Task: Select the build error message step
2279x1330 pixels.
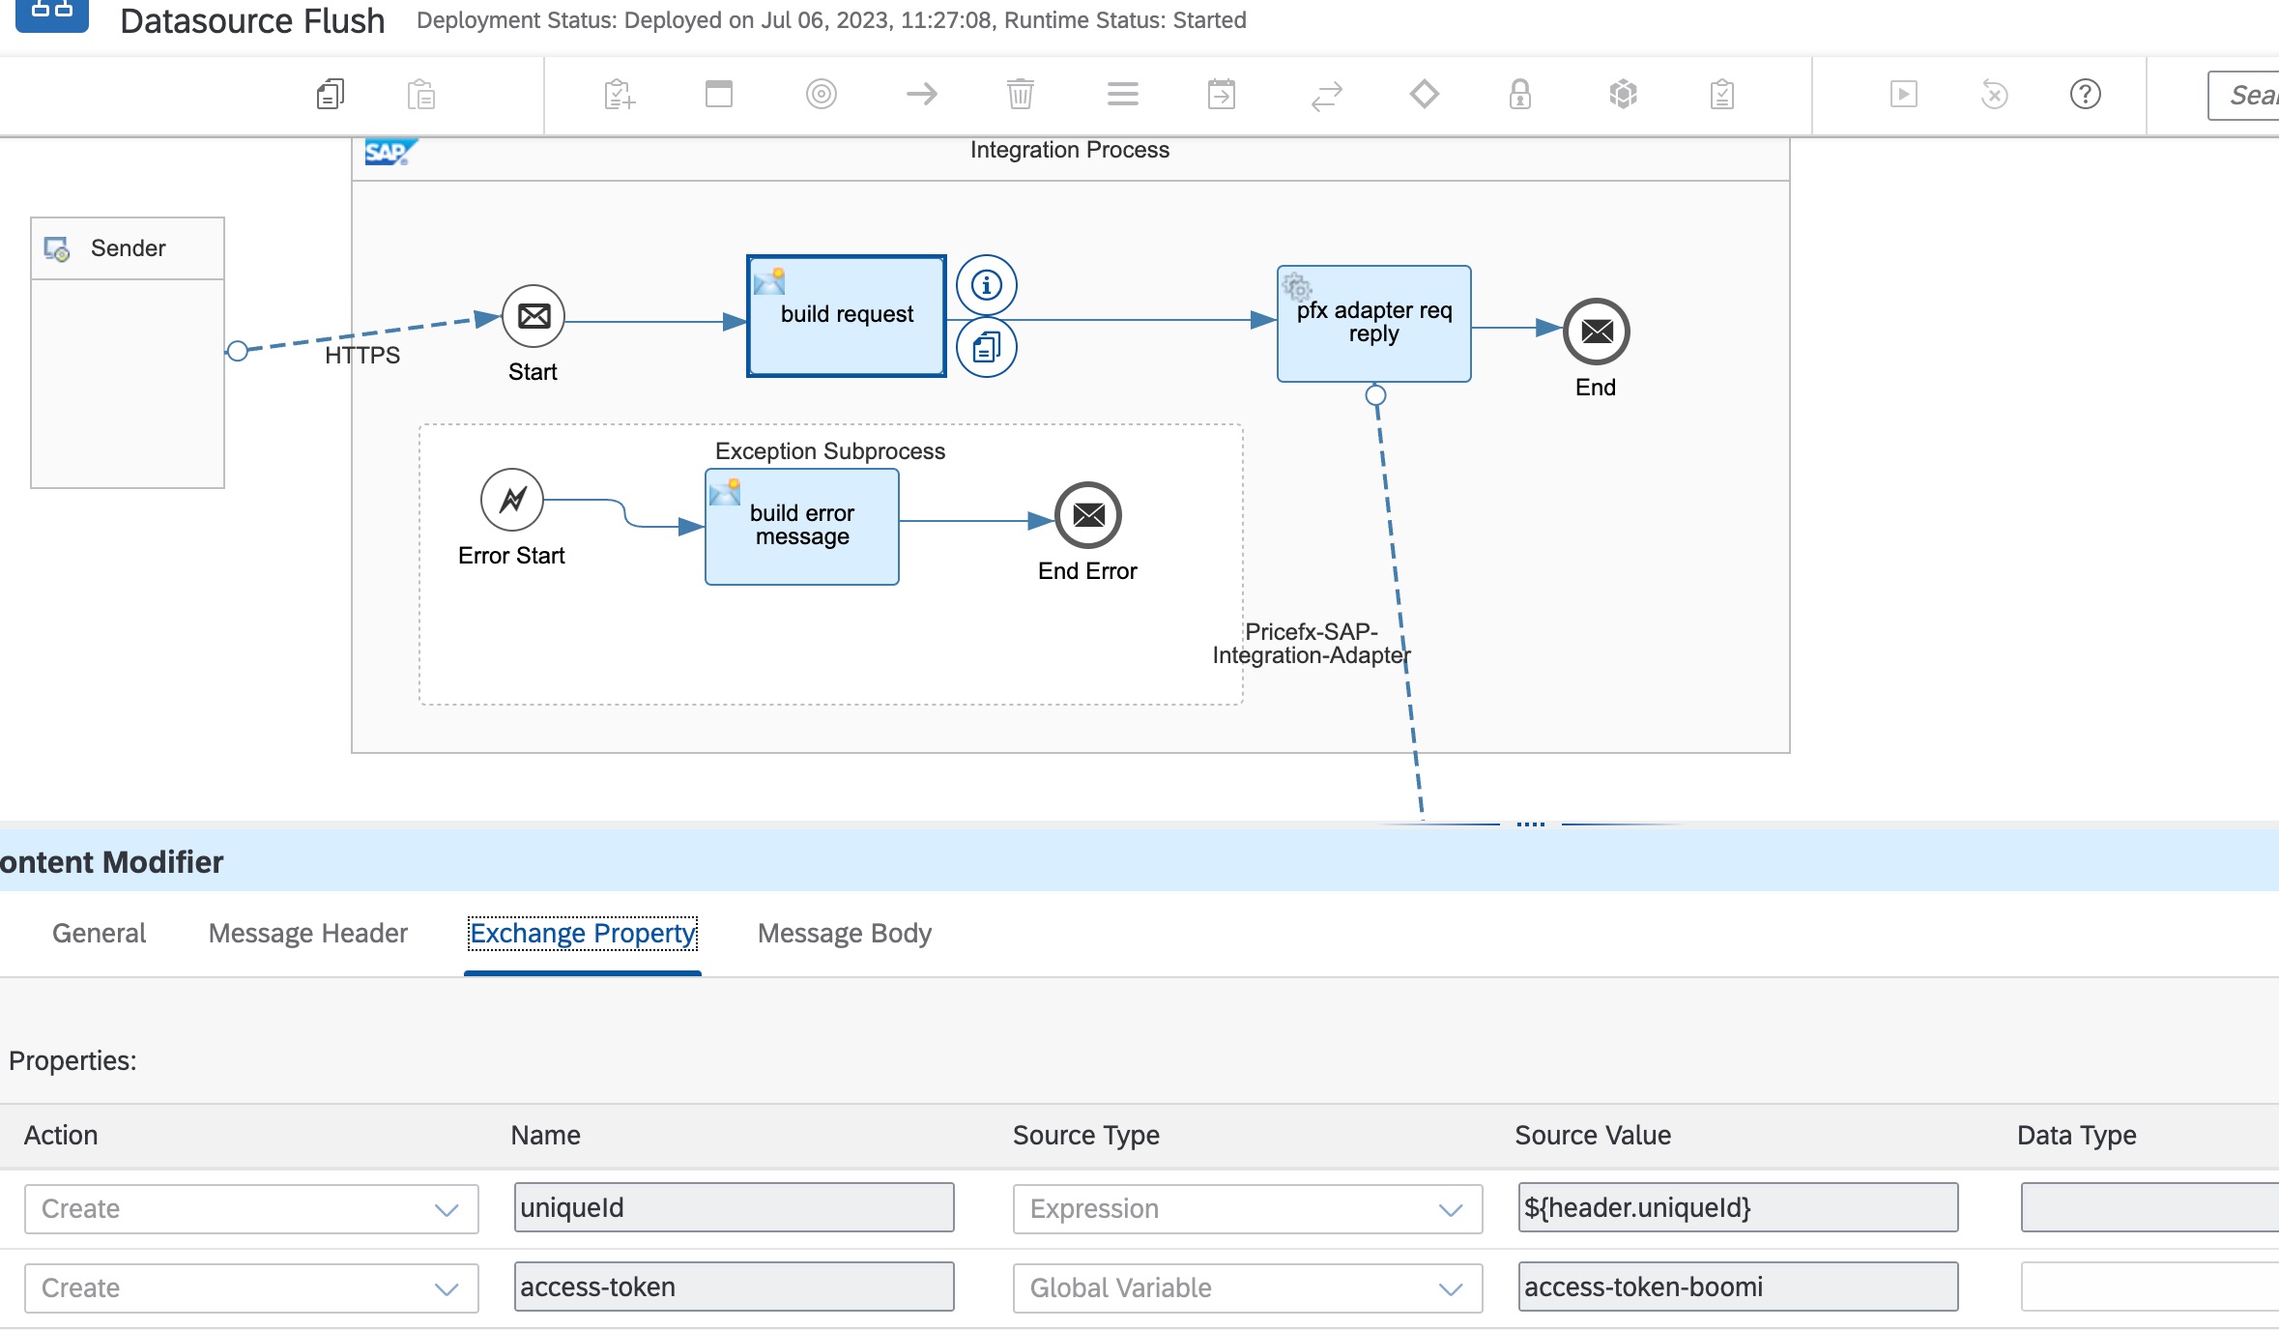Action: point(801,528)
